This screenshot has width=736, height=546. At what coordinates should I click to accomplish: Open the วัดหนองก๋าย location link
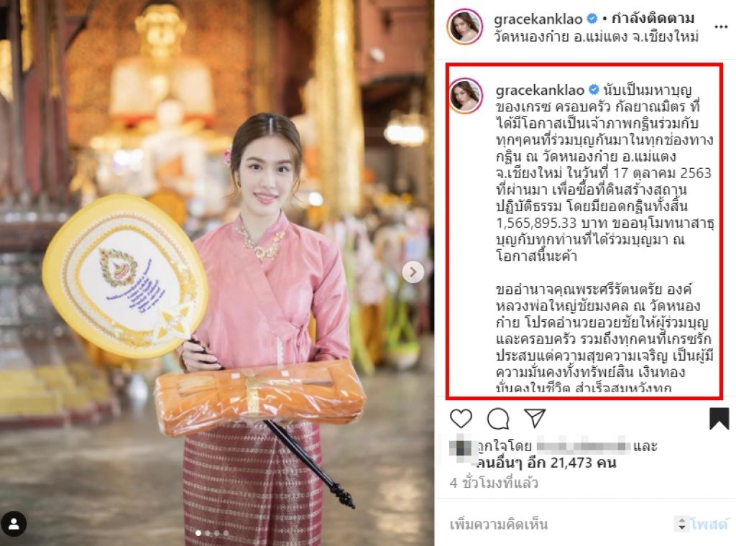596,36
